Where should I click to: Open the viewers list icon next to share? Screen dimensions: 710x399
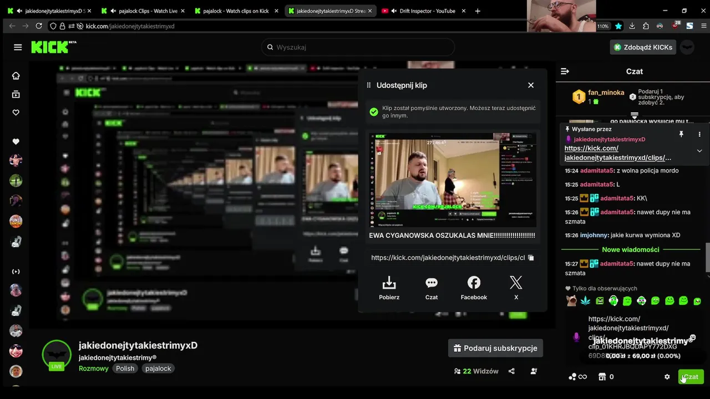(534, 371)
